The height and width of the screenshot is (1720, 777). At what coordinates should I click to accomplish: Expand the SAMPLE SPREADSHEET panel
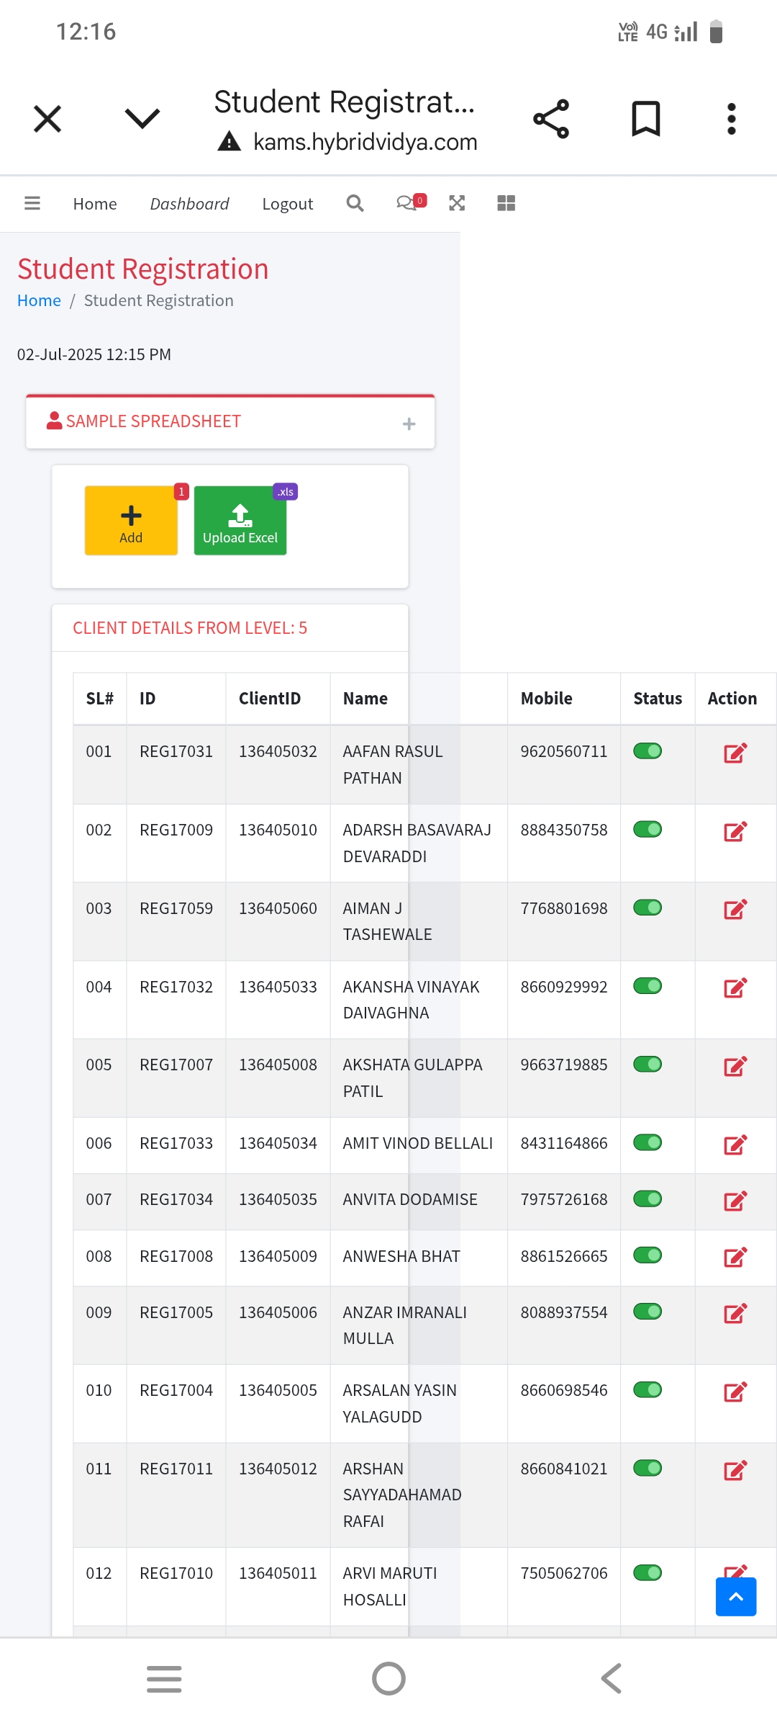point(409,424)
